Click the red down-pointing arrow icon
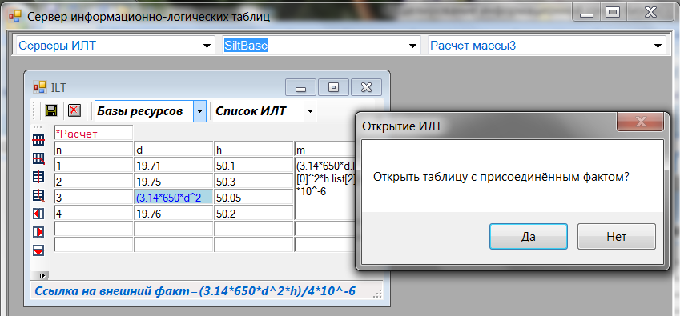The width and height of the screenshot is (680, 316). tap(38, 250)
